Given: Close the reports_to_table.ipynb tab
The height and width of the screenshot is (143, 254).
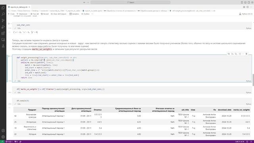Looking at the screenshot, I should click(x=29, y=7).
